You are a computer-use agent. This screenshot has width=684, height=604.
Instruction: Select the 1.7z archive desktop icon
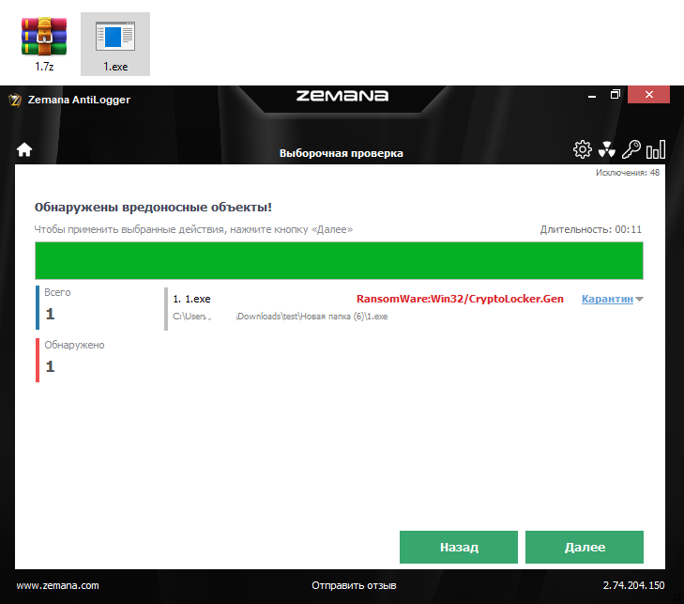pos(44,44)
